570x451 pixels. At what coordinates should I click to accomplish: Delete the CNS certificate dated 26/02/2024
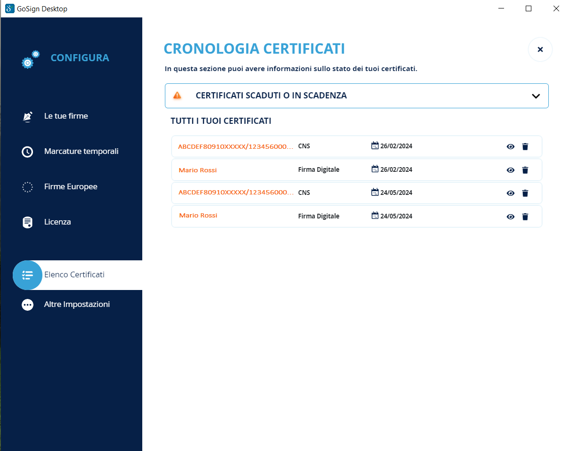[525, 146]
